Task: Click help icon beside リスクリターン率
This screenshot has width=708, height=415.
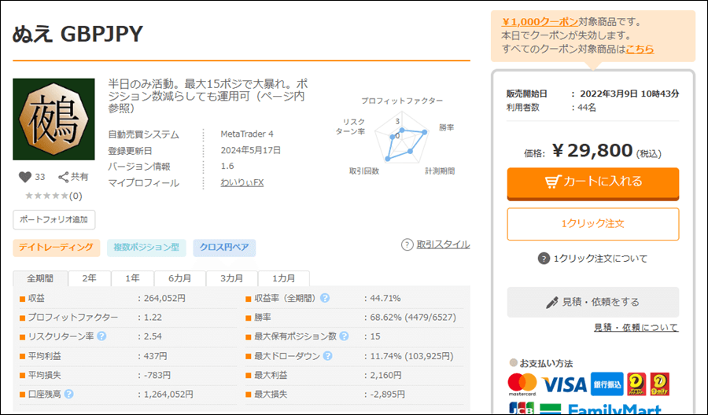Action: click(x=101, y=336)
